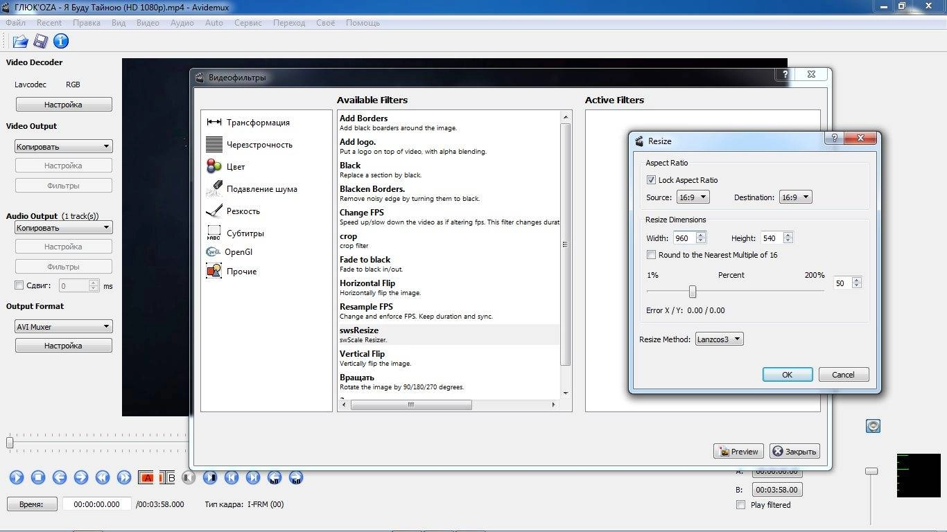Confirm Resize dialog with OK

point(788,375)
